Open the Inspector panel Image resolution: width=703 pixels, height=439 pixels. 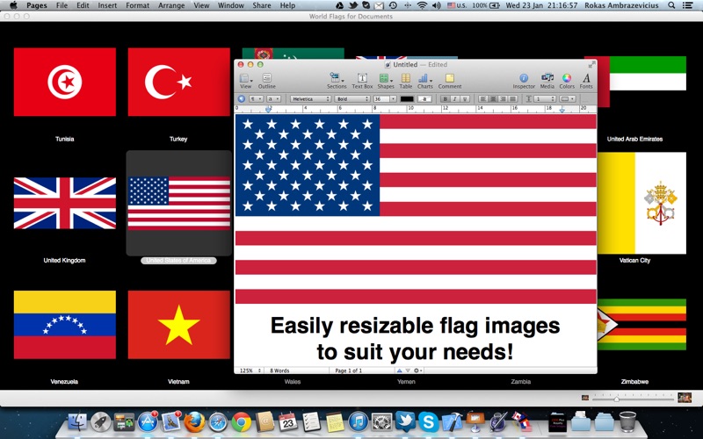click(524, 81)
